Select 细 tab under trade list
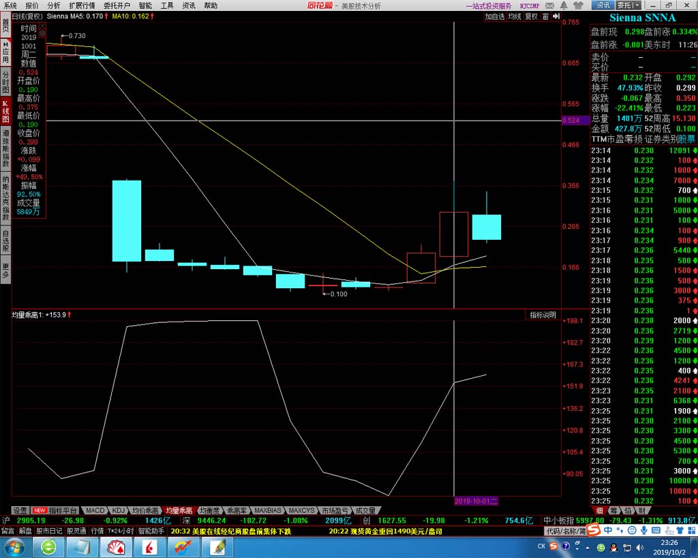 coord(598,510)
